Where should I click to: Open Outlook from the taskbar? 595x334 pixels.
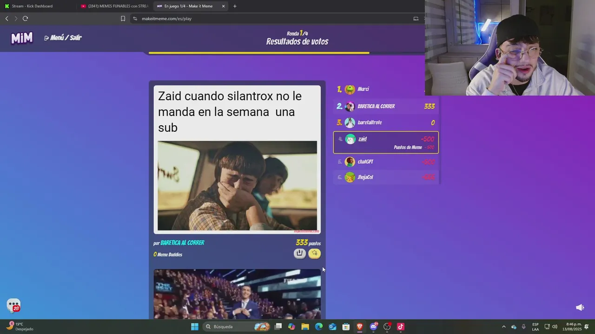[x=332, y=327]
